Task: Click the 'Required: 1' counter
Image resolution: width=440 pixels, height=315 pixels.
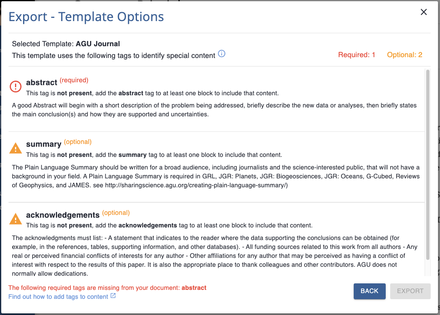Action: tap(357, 55)
